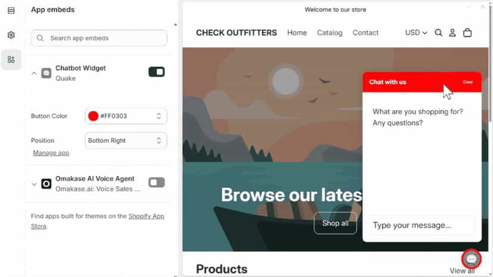Click the Search app embeds field
This screenshot has height=277, width=493.
point(99,38)
